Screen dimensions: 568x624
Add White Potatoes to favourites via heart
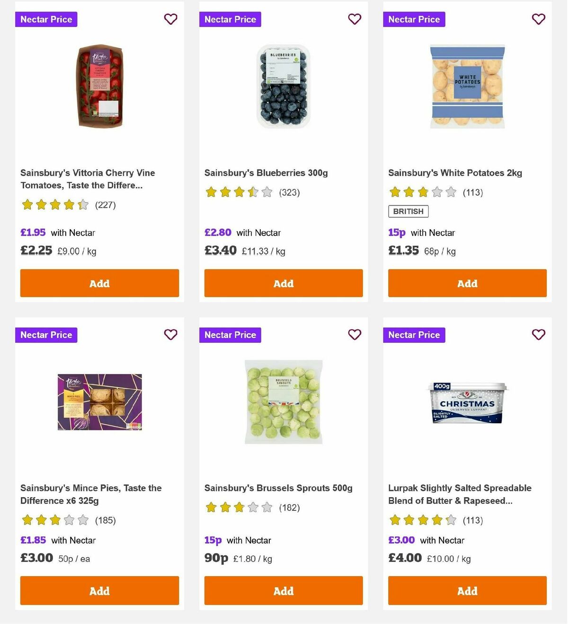538,19
